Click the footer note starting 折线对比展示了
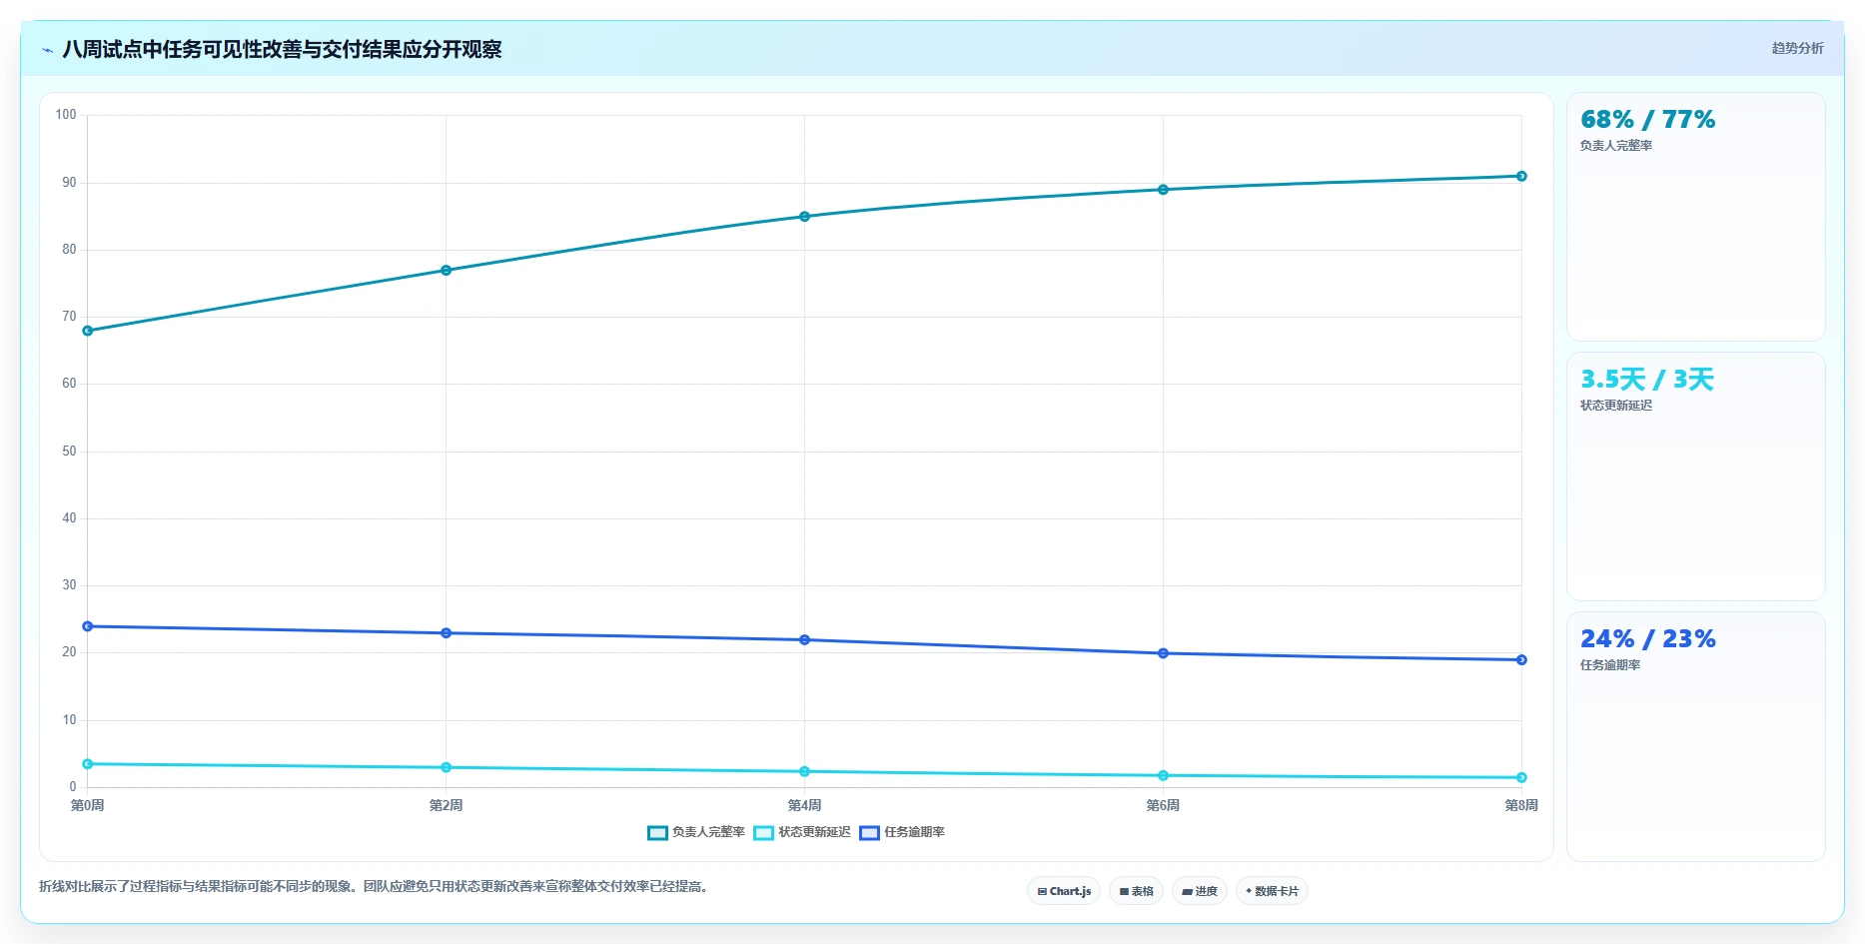Viewport: 1865px width, 944px height. [x=375, y=886]
